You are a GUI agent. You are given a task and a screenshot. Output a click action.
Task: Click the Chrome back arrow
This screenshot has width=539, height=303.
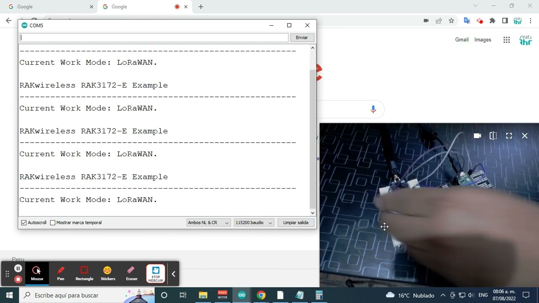[8, 21]
